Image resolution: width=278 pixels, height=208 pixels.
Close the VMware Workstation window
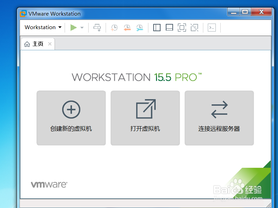click(261, 12)
